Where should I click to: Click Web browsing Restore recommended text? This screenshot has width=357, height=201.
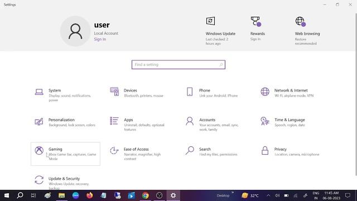coord(306,41)
